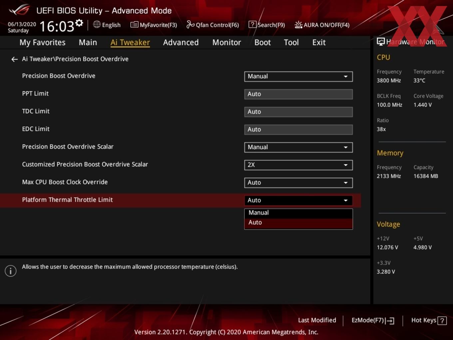
Task: Switch to Main tab
Action: (x=88, y=42)
